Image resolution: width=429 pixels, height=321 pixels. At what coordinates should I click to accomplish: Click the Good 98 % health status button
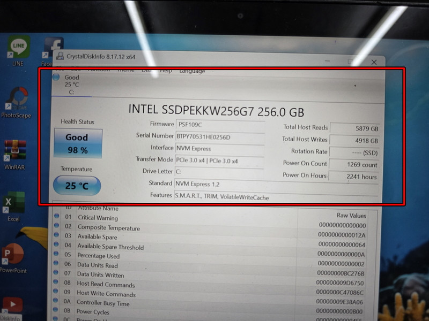(x=78, y=143)
